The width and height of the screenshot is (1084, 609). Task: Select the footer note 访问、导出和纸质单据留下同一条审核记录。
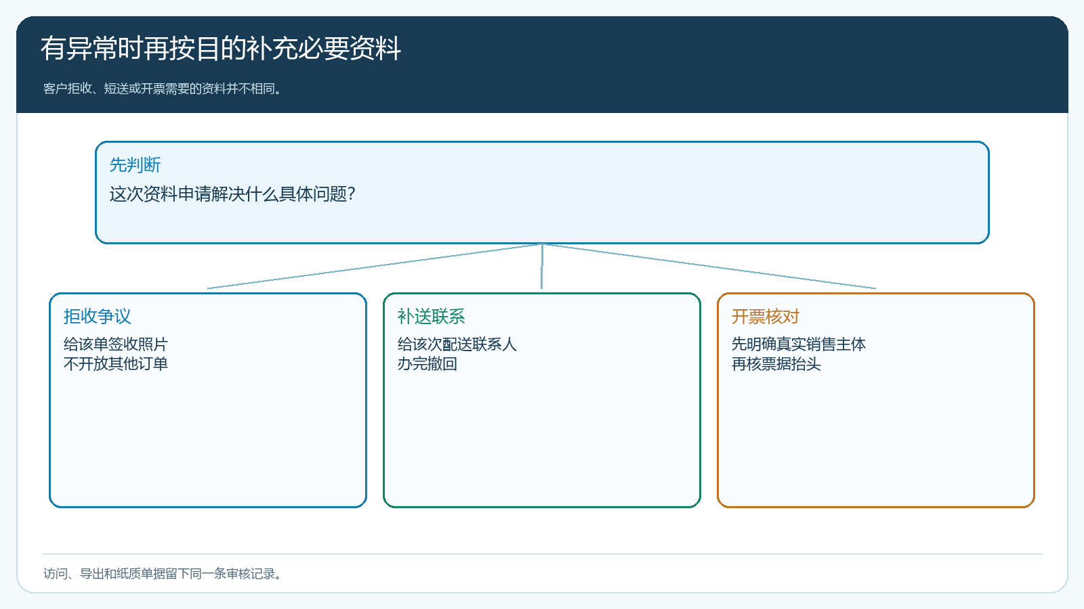[163, 574]
